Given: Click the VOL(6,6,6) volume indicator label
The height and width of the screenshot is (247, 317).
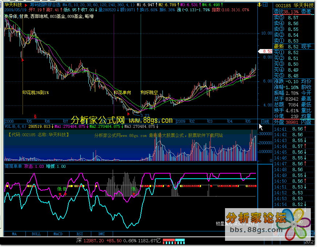Looking at the screenshot, I should click(x=15, y=126).
